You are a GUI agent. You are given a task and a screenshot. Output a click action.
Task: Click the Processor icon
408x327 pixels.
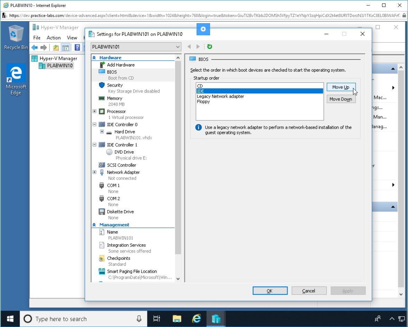102,111
